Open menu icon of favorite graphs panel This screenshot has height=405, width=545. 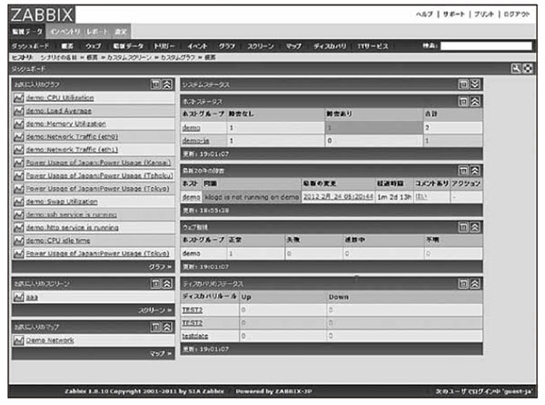[x=155, y=84]
